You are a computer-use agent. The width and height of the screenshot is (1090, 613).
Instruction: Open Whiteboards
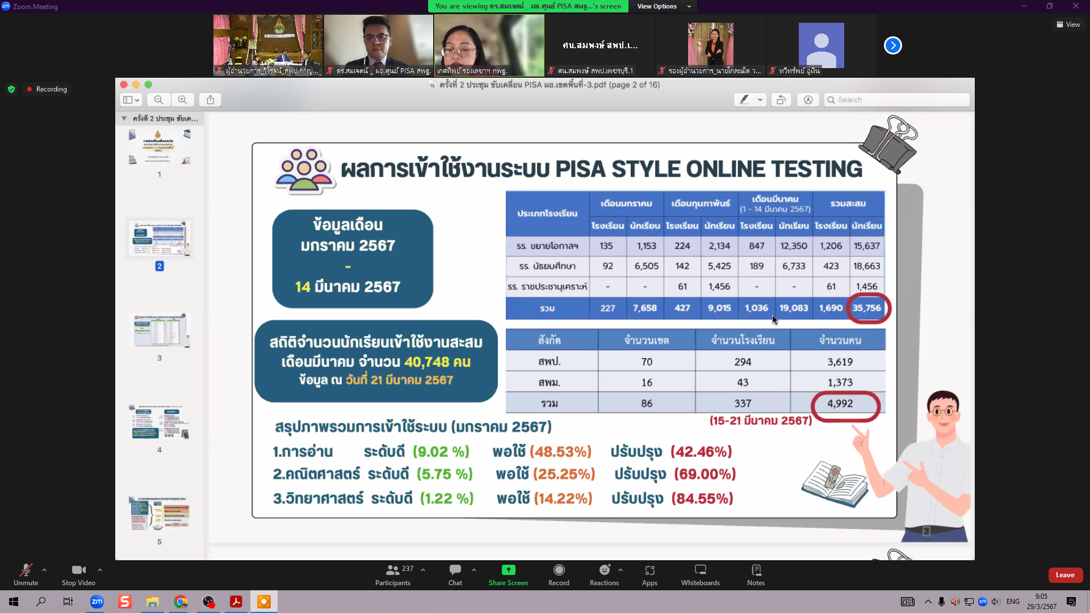(x=701, y=574)
